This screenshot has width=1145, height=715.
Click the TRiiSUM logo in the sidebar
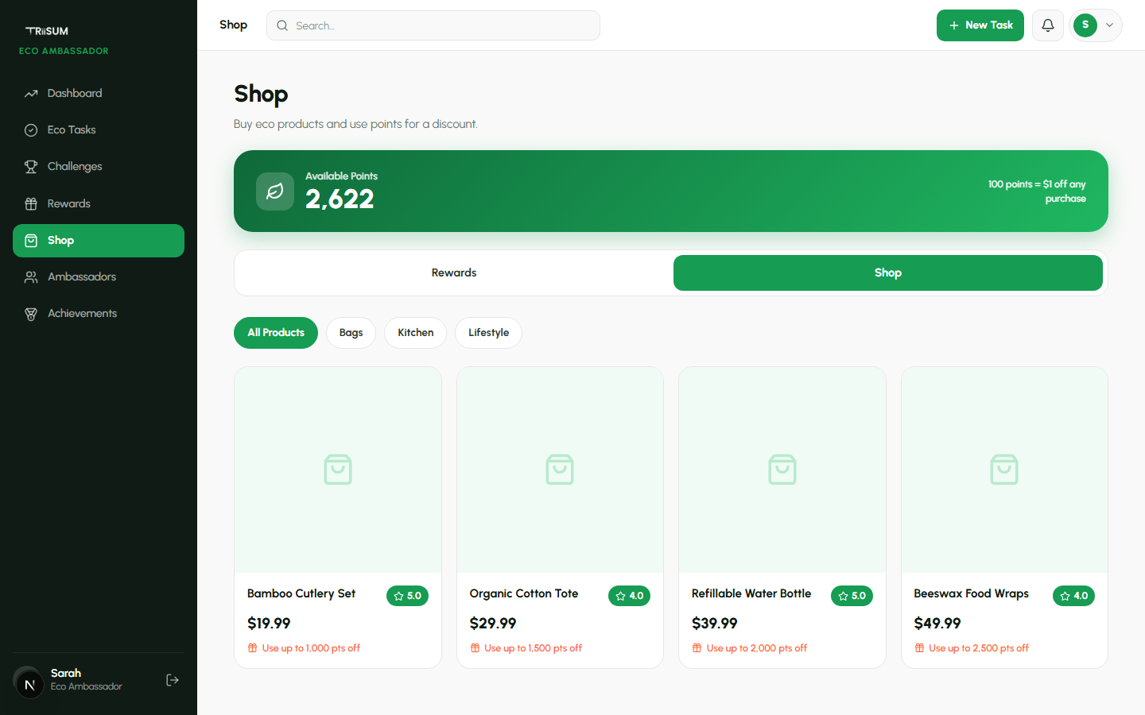click(x=47, y=31)
